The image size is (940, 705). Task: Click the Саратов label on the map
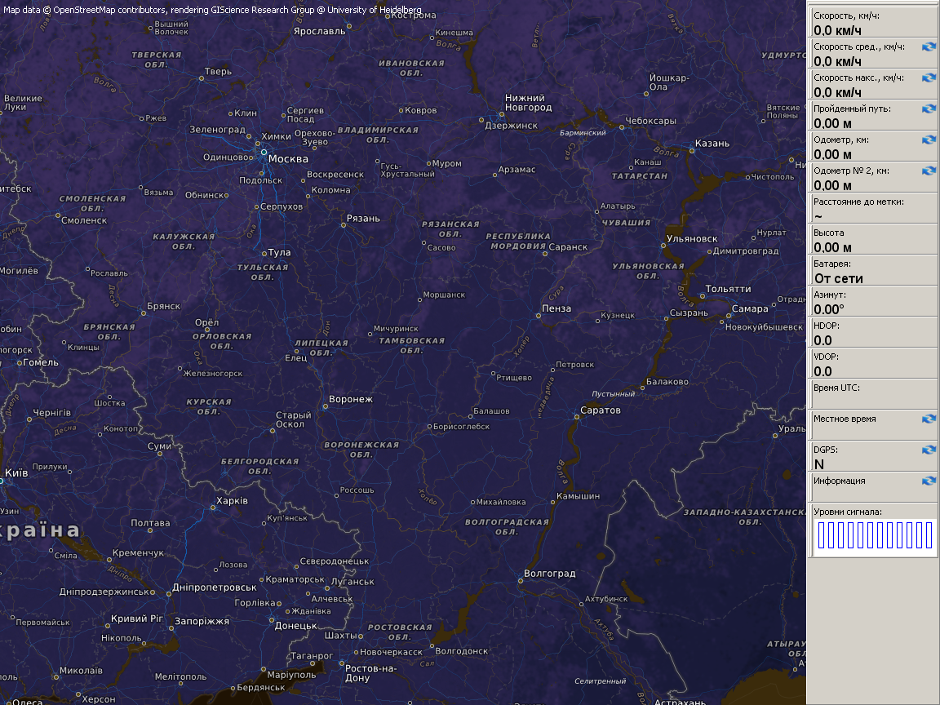(x=600, y=410)
